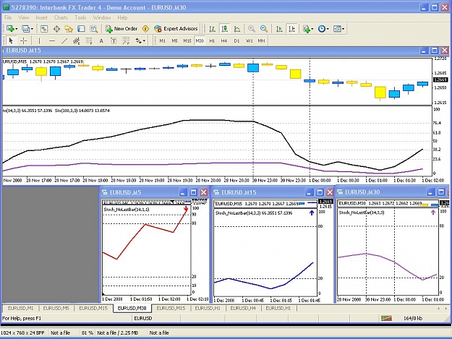The height and width of the screenshot is (339, 452).
Task: Select the trendline drawing tool
Action: pyautogui.click(x=64, y=41)
